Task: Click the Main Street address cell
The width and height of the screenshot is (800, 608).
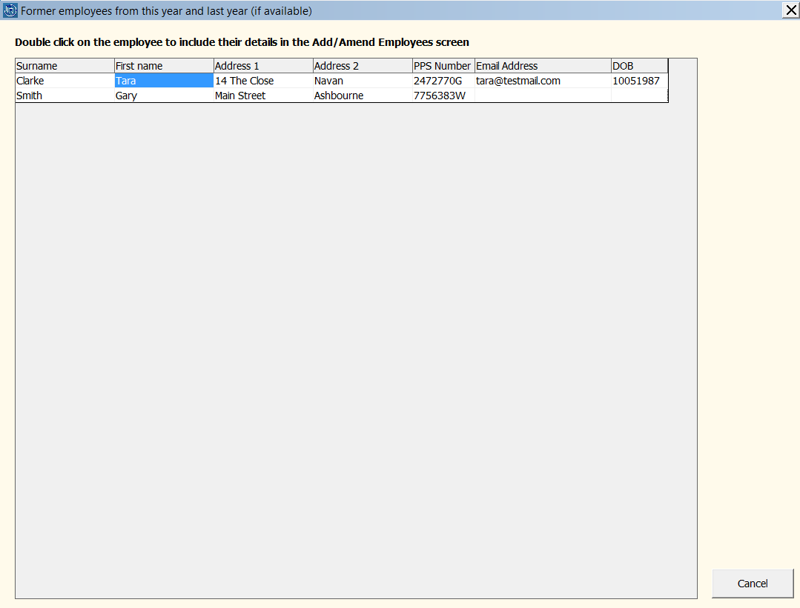Action: 263,96
